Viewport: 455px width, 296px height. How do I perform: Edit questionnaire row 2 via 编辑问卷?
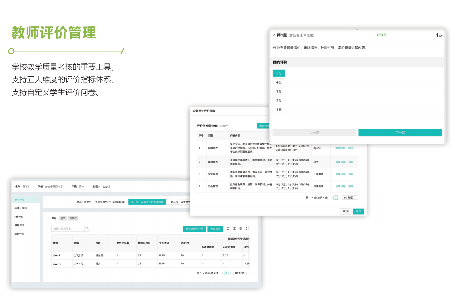(x=340, y=162)
